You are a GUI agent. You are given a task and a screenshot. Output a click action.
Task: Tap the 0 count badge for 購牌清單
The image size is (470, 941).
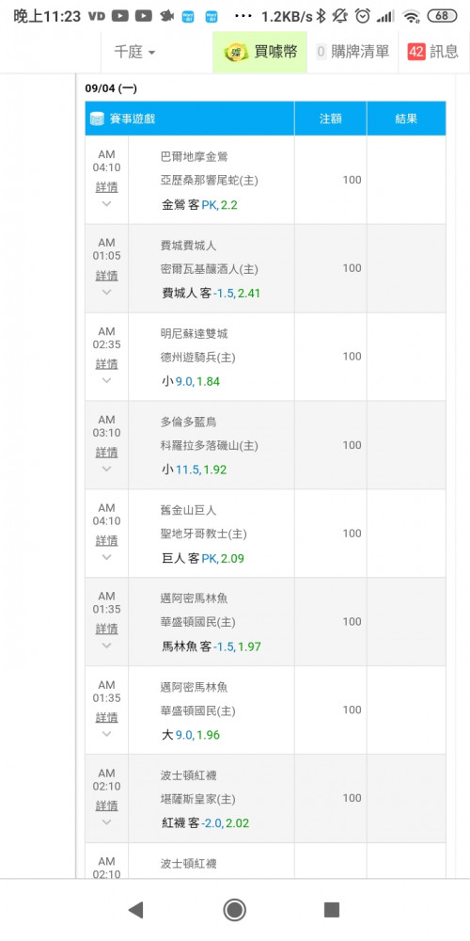(321, 52)
